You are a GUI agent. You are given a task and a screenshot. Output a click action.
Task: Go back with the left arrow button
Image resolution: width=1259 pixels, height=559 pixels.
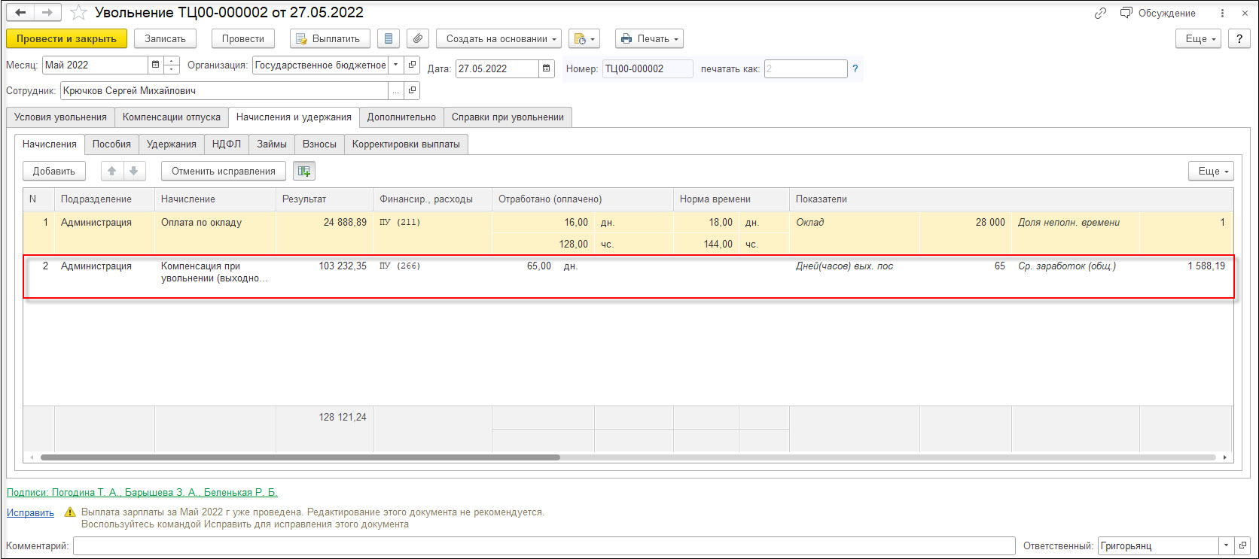(20, 13)
